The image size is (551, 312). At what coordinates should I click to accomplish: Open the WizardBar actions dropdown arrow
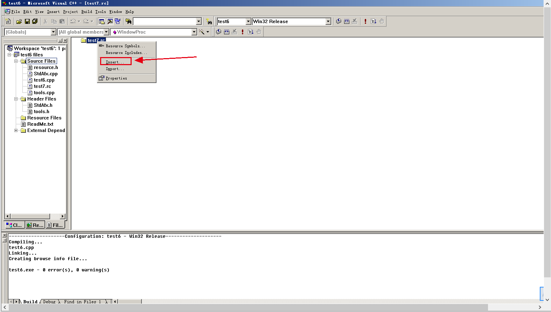point(208,32)
